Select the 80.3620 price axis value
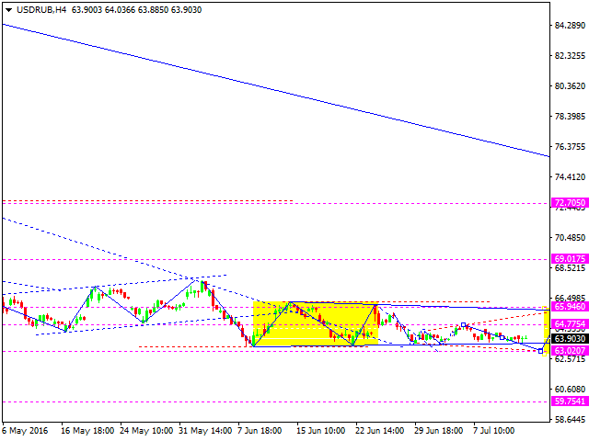 (570, 86)
